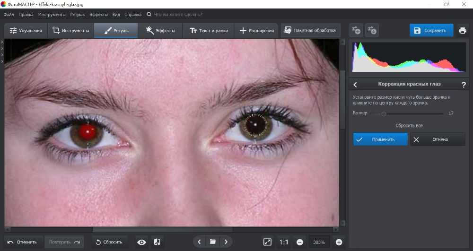Open the folder icon in bottom navigation
This screenshot has height=251, width=473.
click(213, 242)
